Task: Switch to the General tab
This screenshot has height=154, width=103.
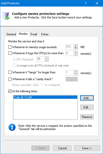Action: (11, 34)
